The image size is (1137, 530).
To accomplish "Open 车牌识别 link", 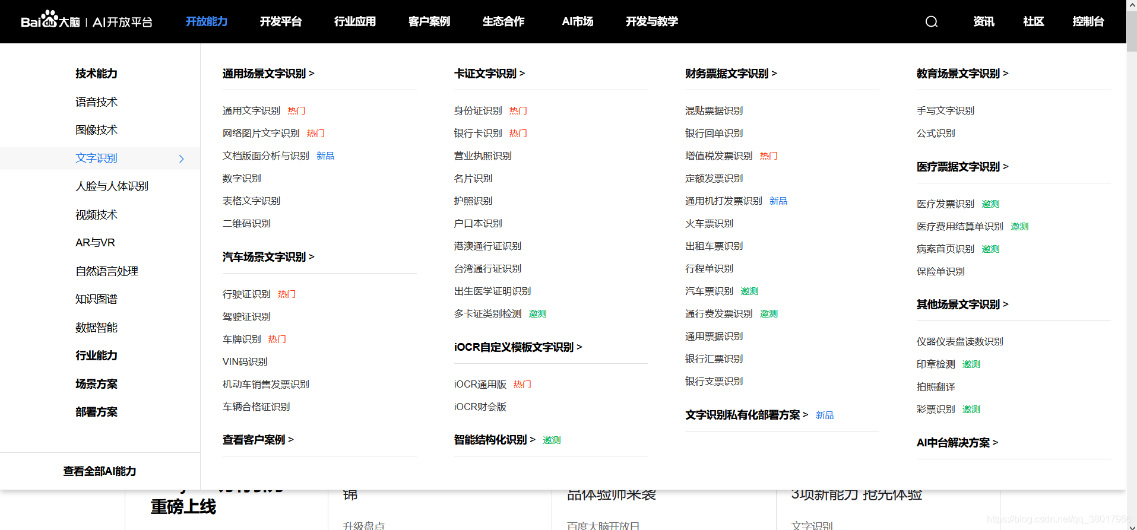I will click(x=242, y=339).
